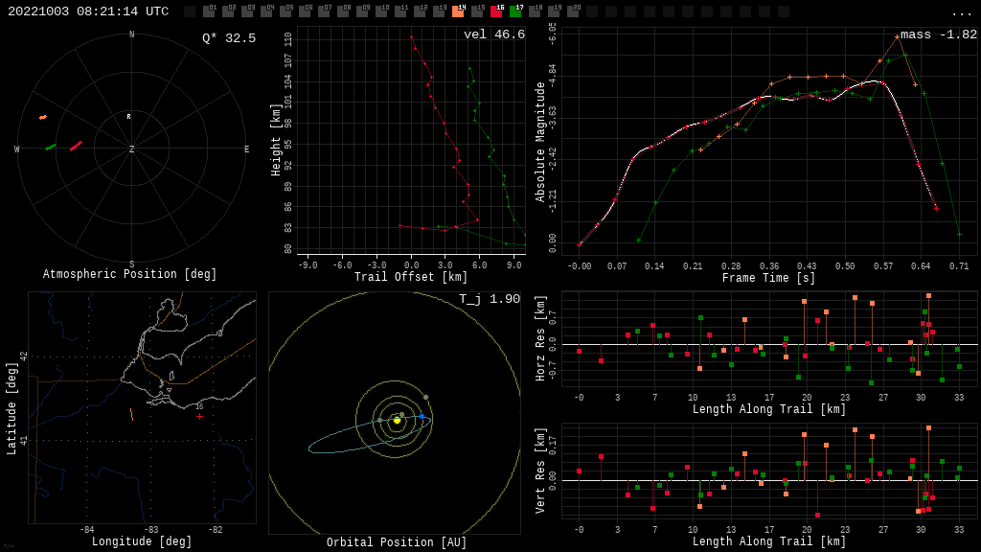Viewport: 981px width, 552px height.
Task: Select station square 04 in the top bar
Action: point(266,11)
